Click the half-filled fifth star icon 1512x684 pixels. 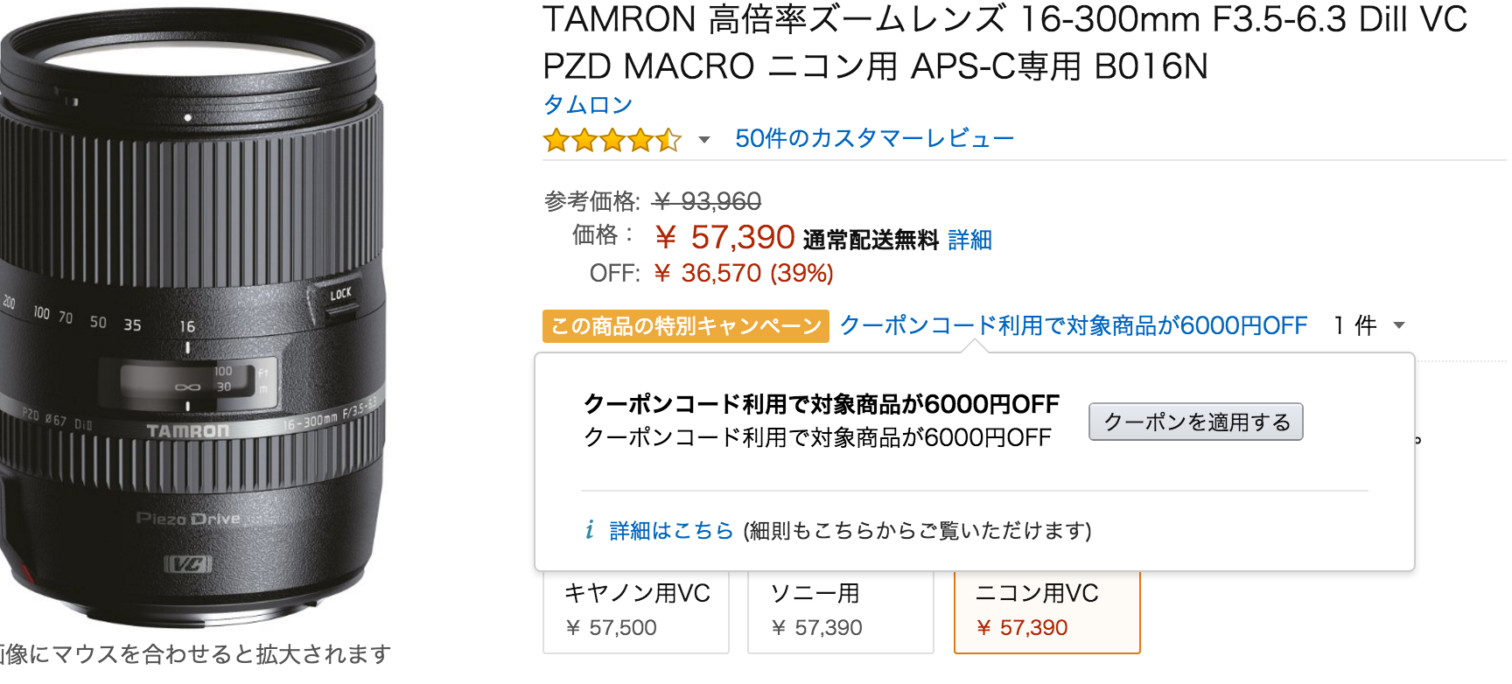click(669, 138)
